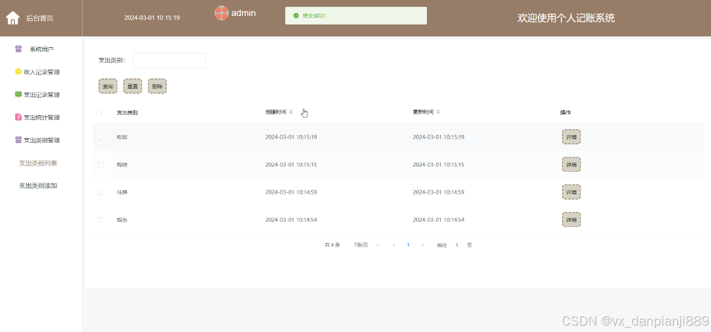Click the 支出记录管理 green icon

tap(18, 94)
